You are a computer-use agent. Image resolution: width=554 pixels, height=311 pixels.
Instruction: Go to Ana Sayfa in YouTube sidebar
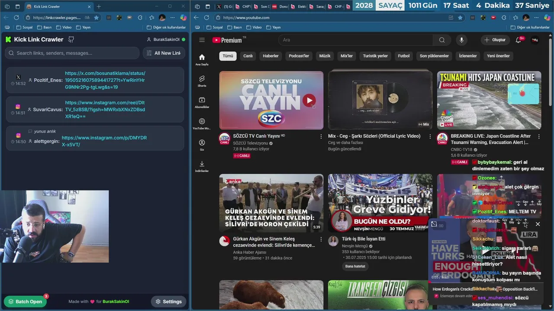tap(202, 60)
